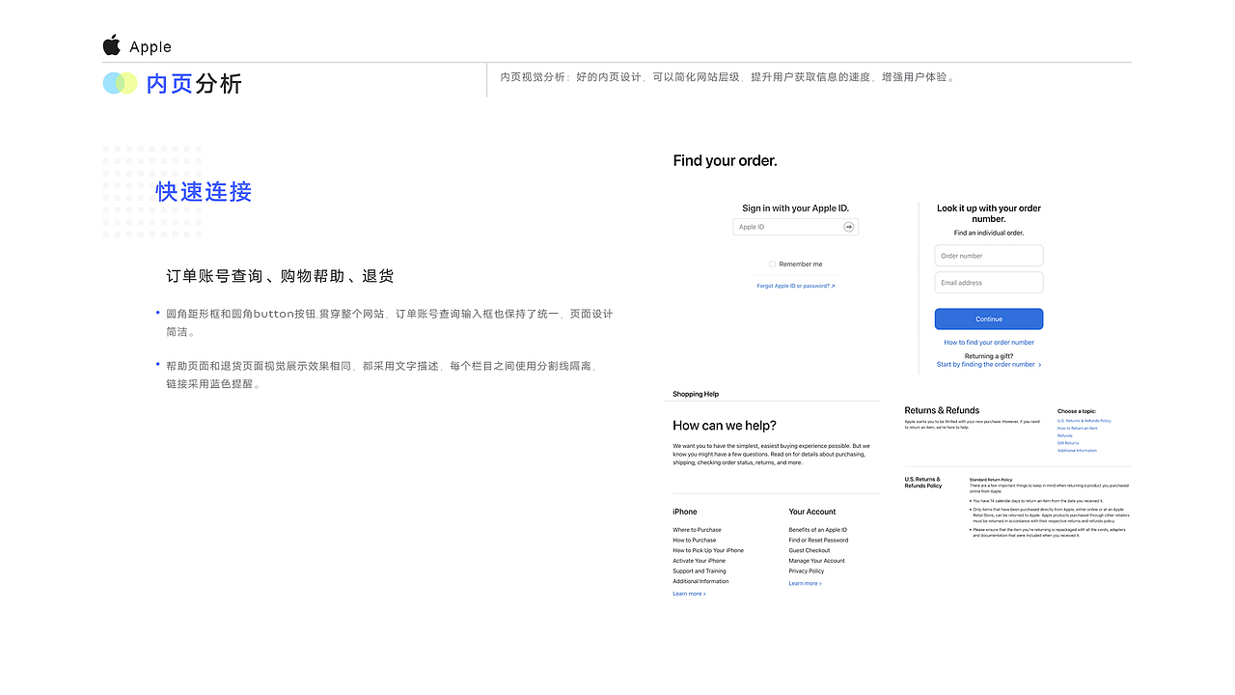The height and width of the screenshot is (695, 1235).
Task: Open "Guest Checkout" under Your Account
Action: tap(807, 550)
